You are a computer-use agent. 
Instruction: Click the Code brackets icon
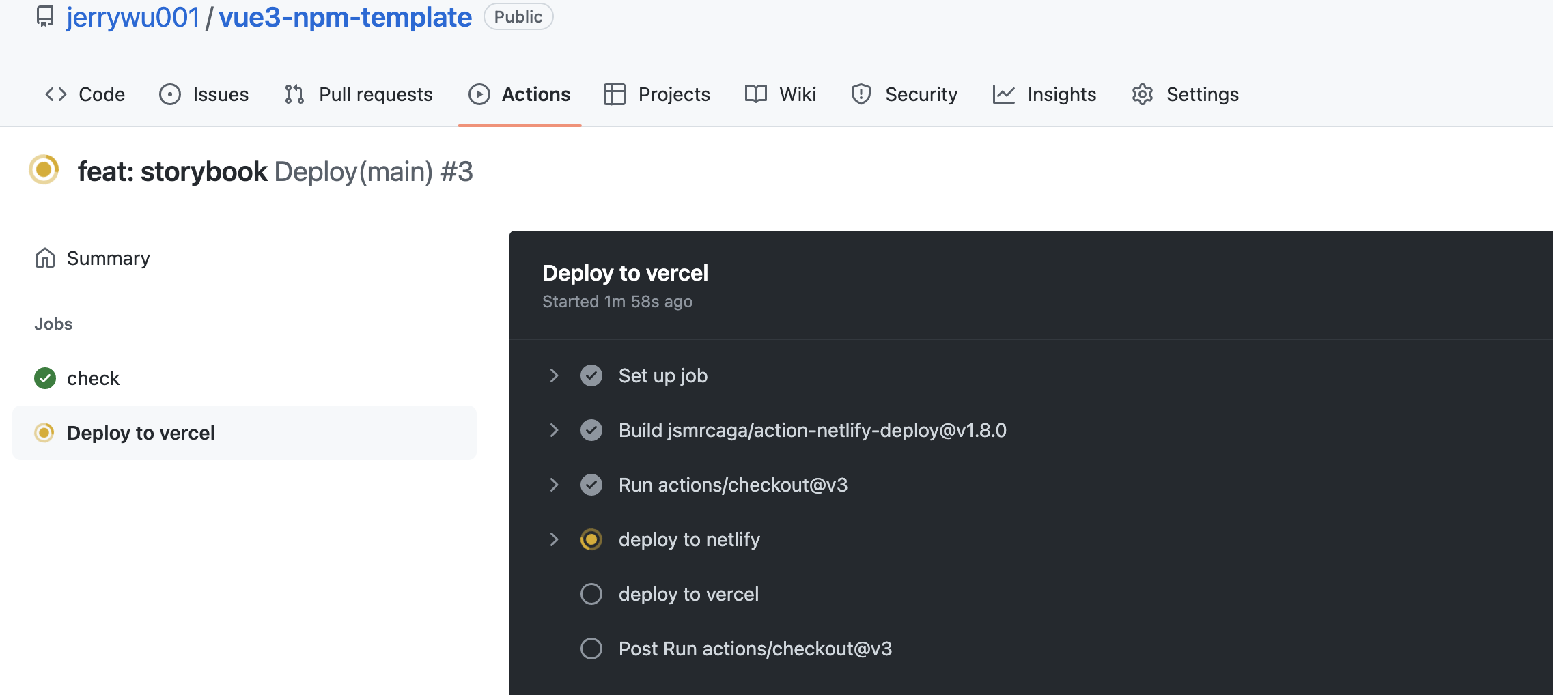pyautogui.click(x=56, y=94)
